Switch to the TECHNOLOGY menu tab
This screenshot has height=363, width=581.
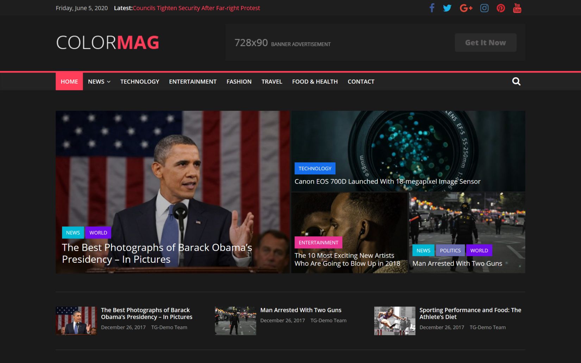coord(139,81)
